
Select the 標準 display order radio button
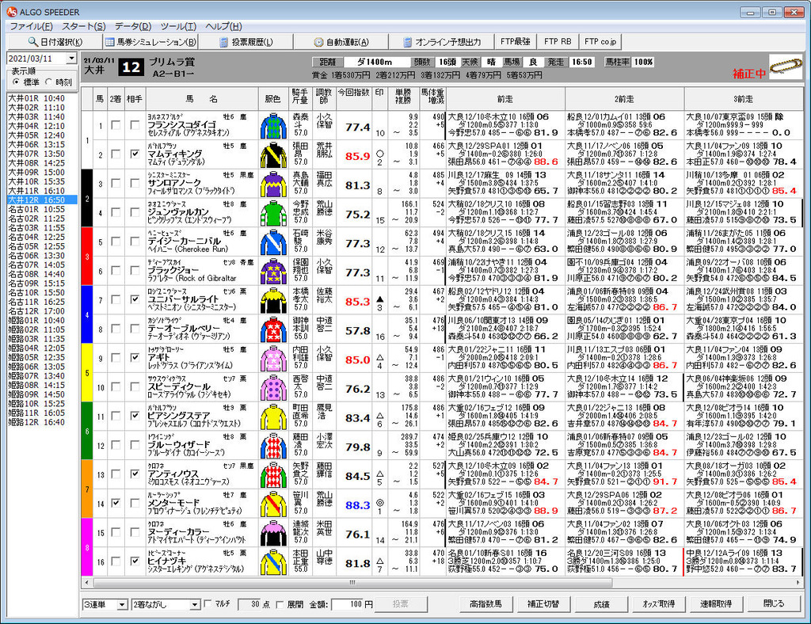pyautogui.click(x=16, y=82)
